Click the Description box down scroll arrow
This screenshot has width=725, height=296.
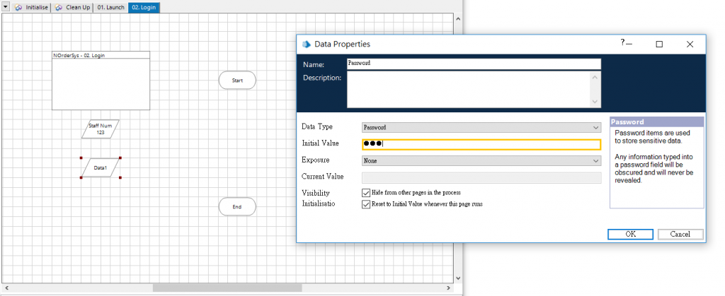595,102
